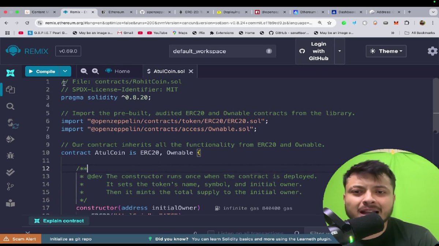Click the Scam Alert warning in status bar

tap(20, 239)
